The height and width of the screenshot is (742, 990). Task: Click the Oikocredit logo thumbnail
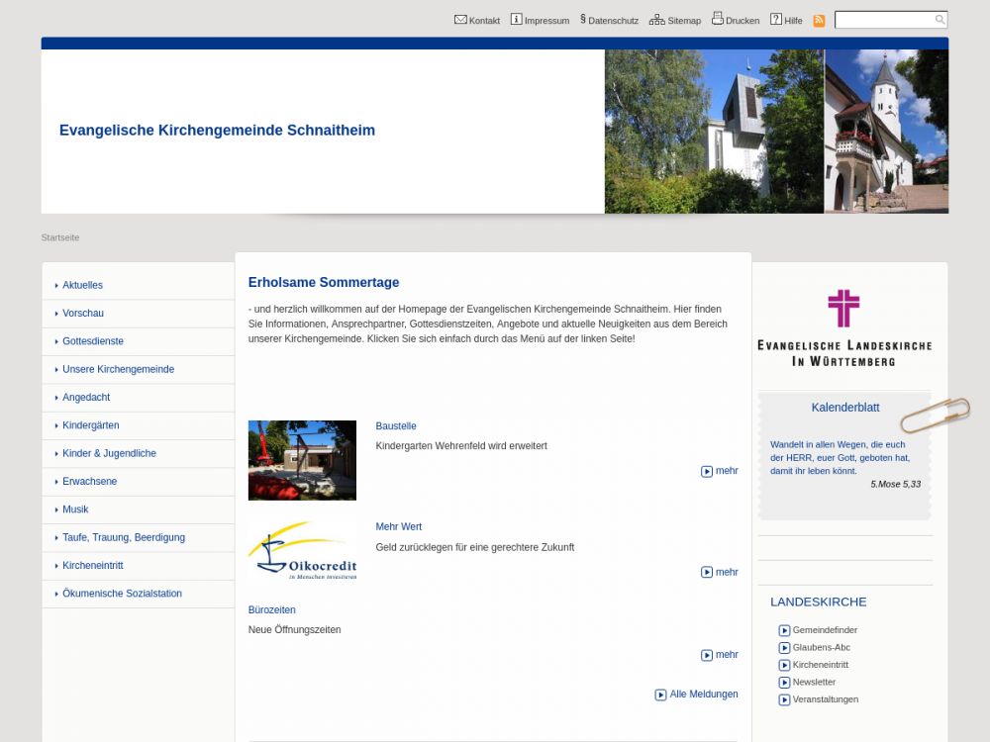pos(302,552)
